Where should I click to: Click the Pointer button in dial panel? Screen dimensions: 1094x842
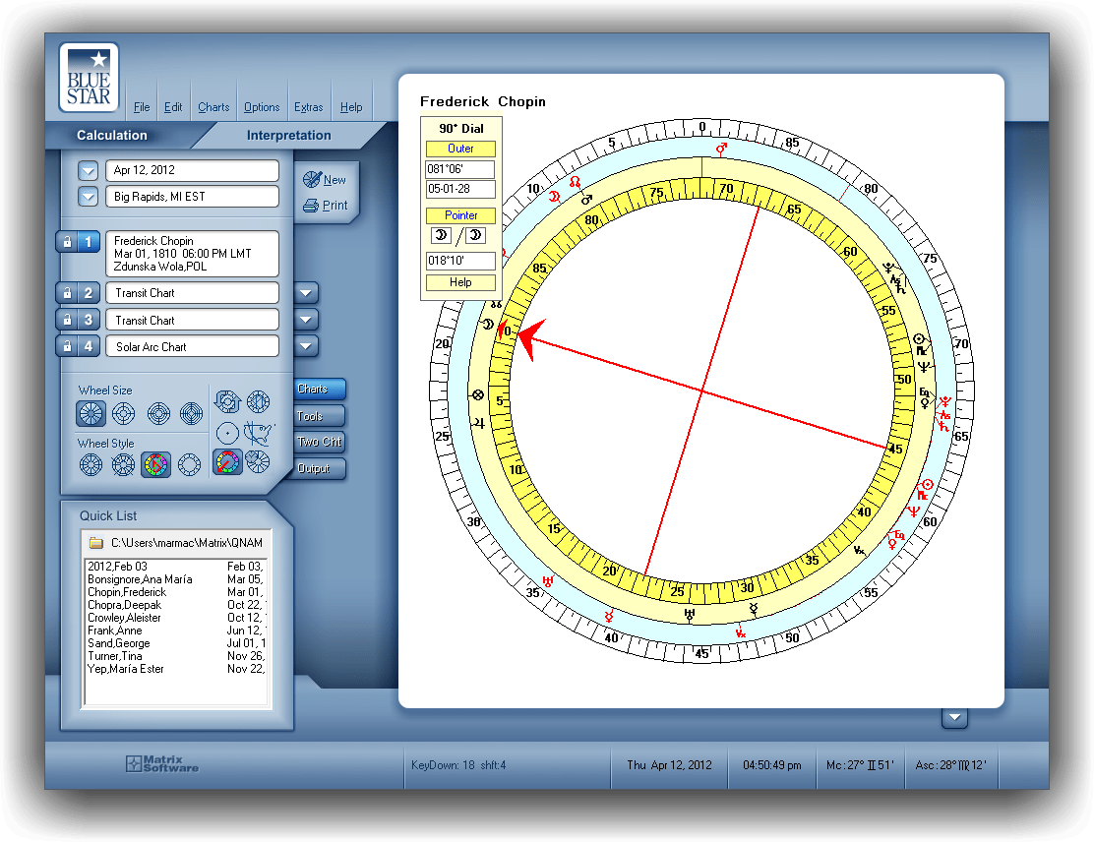460,215
